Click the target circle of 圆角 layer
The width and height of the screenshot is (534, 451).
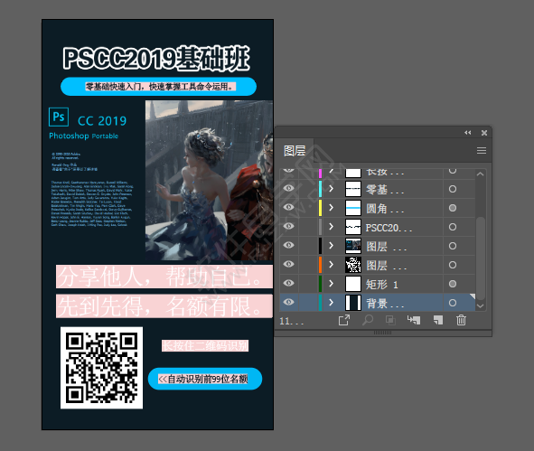(x=453, y=208)
